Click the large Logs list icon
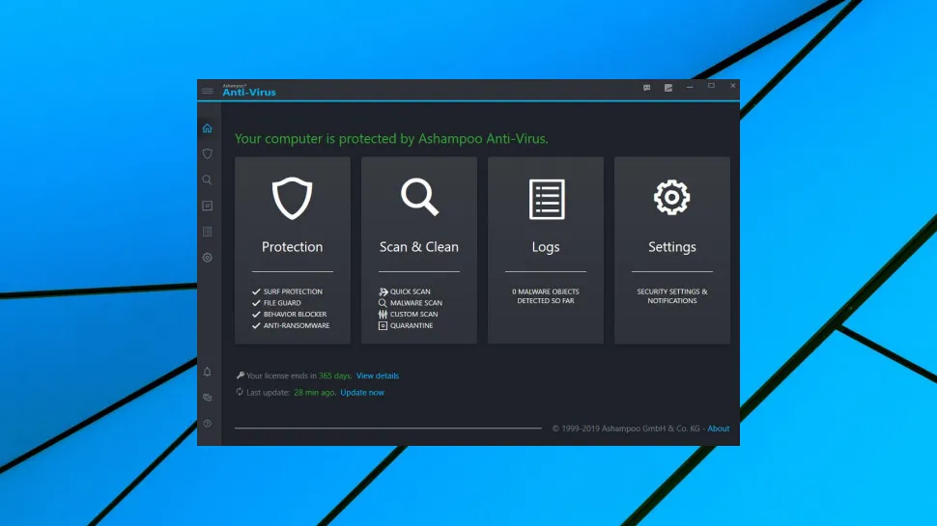This screenshot has height=526, width=937. (546, 199)
